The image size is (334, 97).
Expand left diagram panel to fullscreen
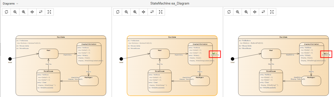49,12
